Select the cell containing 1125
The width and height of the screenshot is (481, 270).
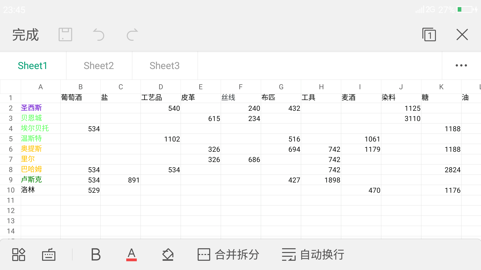coord(401,108)
